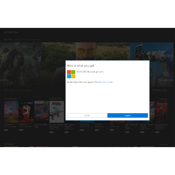Click the DiRT 4 game title
Viewport: 175px width, 175px height.
[x=113, y=124]
